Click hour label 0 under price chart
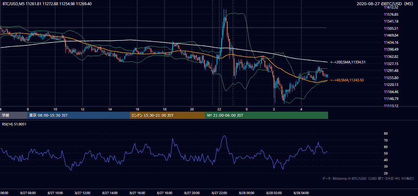 [x=247, y=109]
